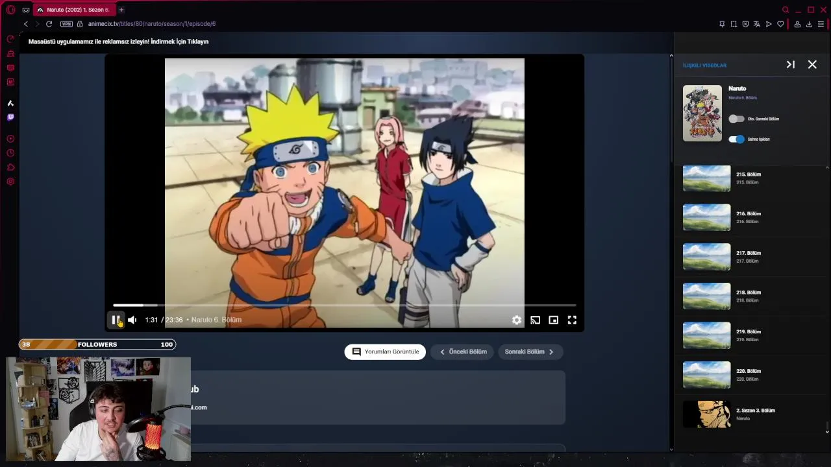
Task: Open the ad blocker shield icon
Action: (x=745, y=24)
